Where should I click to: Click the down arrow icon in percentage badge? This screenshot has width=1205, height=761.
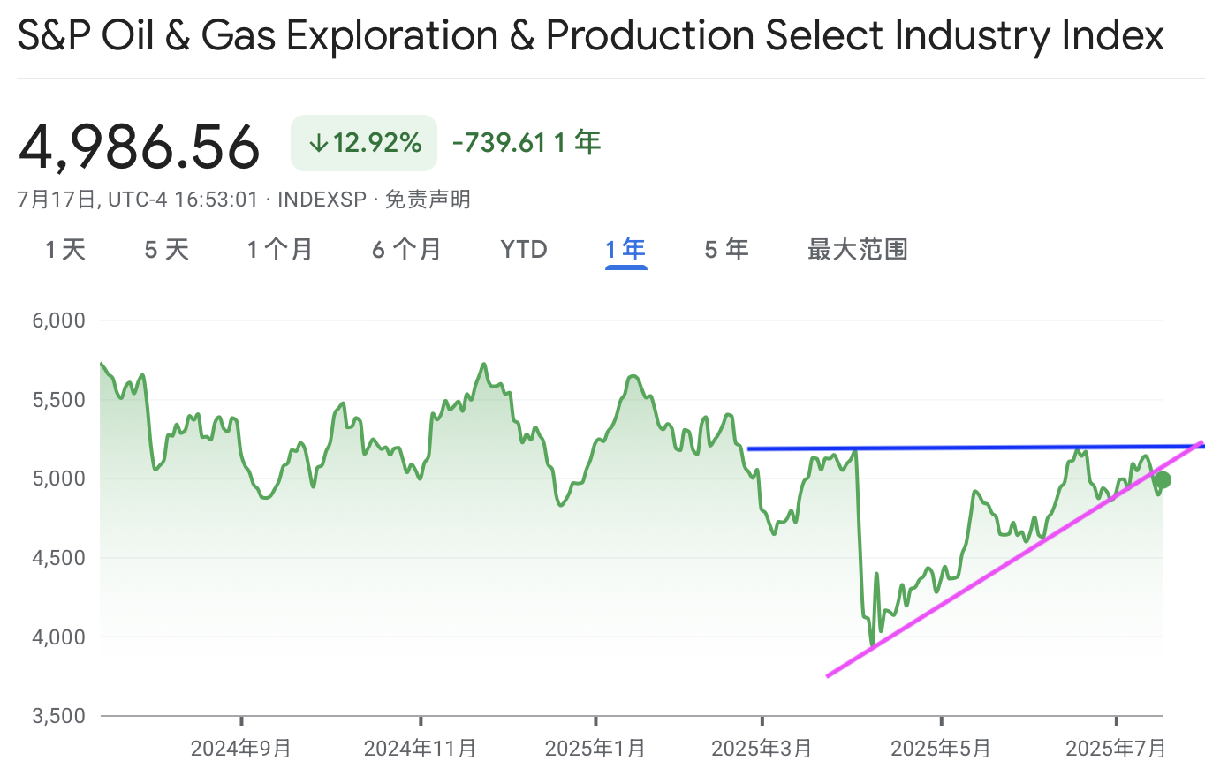point(319,143)
